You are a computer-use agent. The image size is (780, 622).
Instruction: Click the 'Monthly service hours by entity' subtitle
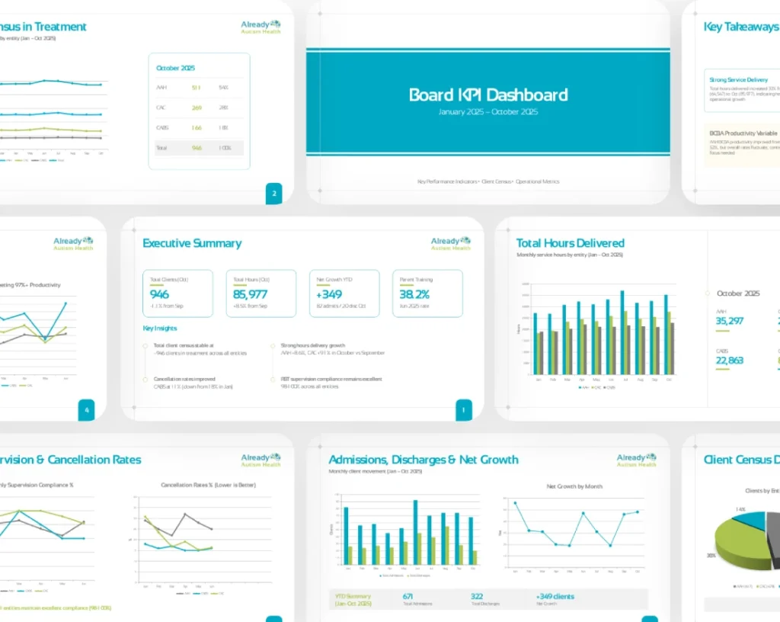click(570, 255)
